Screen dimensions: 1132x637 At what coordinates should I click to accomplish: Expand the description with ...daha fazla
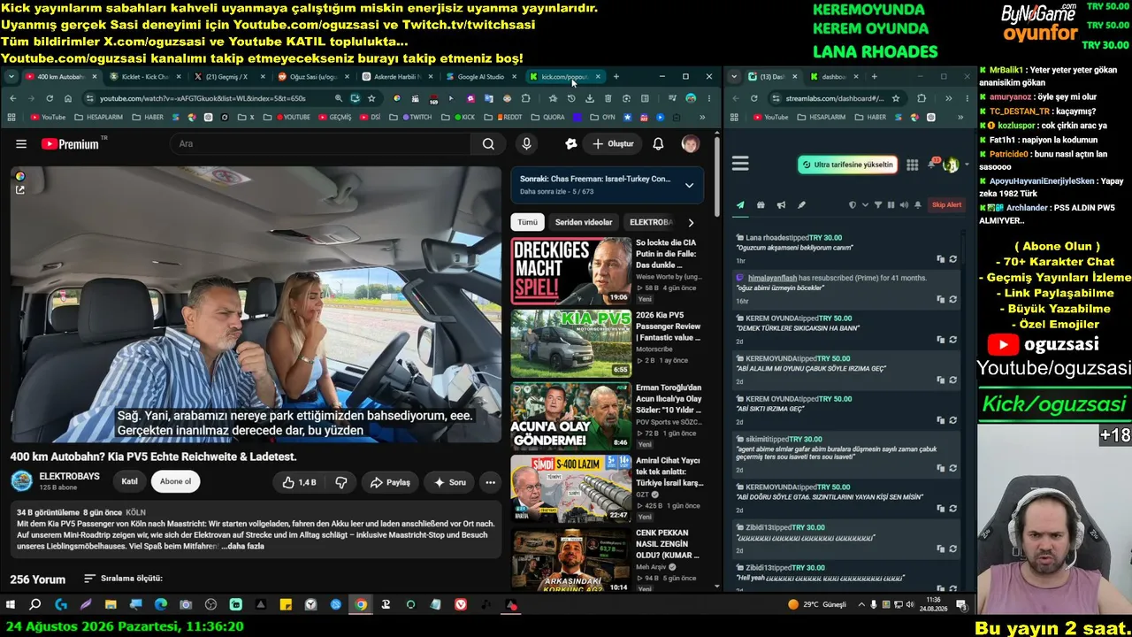[x=243, y=546]
